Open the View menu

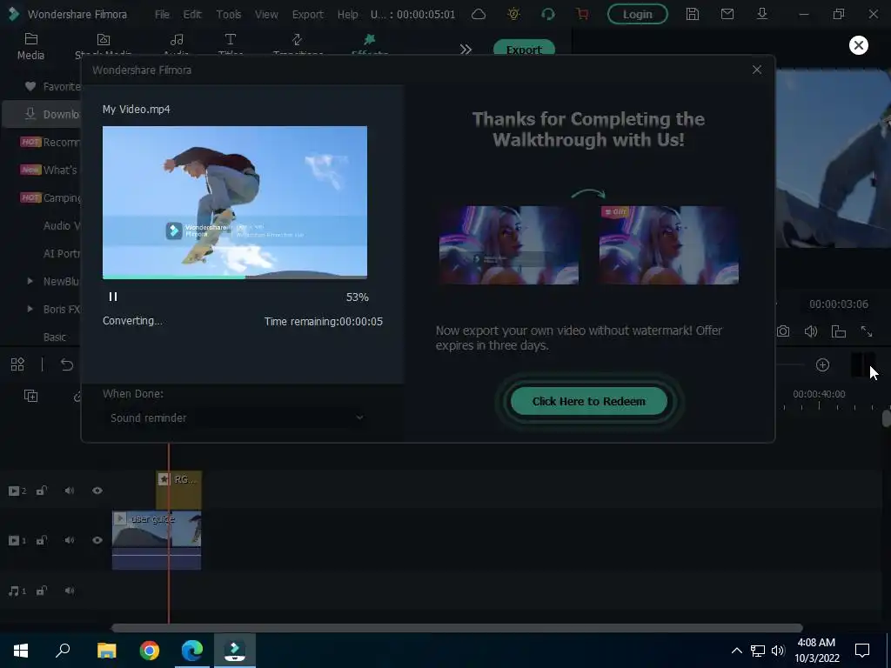click(266, 14)
